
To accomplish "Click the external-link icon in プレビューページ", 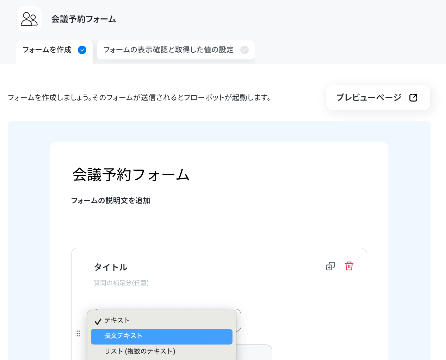I will (413, 98).
